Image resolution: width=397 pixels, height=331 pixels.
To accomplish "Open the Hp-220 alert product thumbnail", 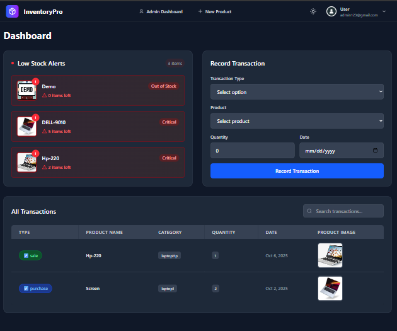I will click(26, 162).
